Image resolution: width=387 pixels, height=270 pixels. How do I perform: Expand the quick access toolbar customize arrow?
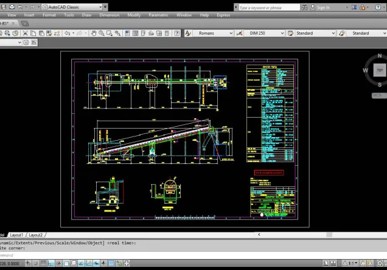coord(105,7)
